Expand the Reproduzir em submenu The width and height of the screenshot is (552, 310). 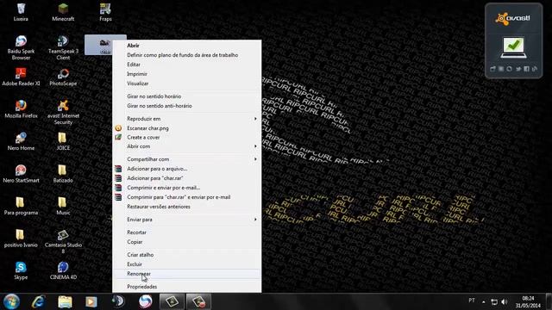click(187, 119)
